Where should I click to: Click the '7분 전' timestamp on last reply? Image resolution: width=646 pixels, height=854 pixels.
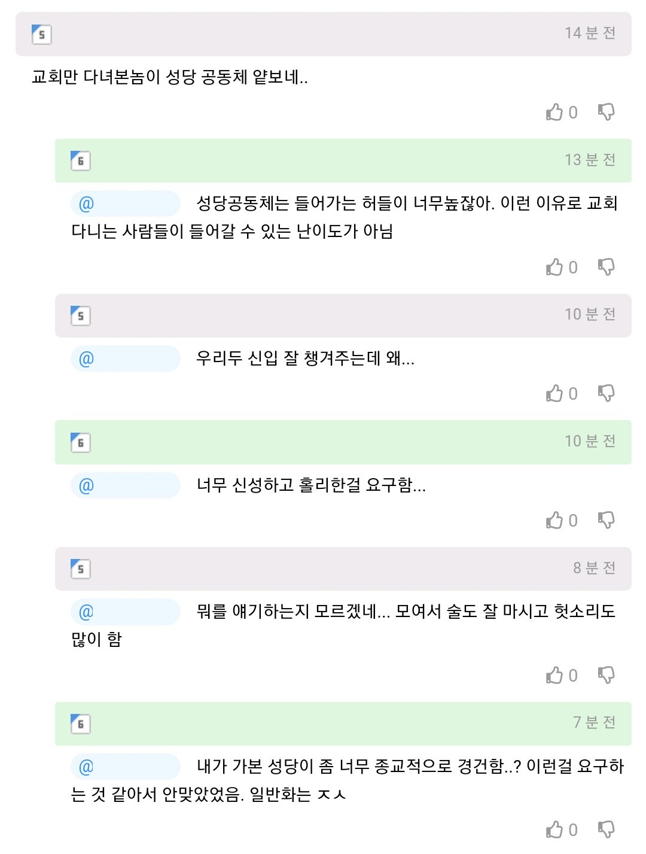coord(594,723)
